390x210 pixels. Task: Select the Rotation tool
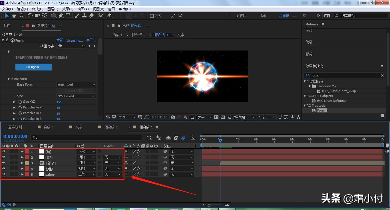(30, 16)
